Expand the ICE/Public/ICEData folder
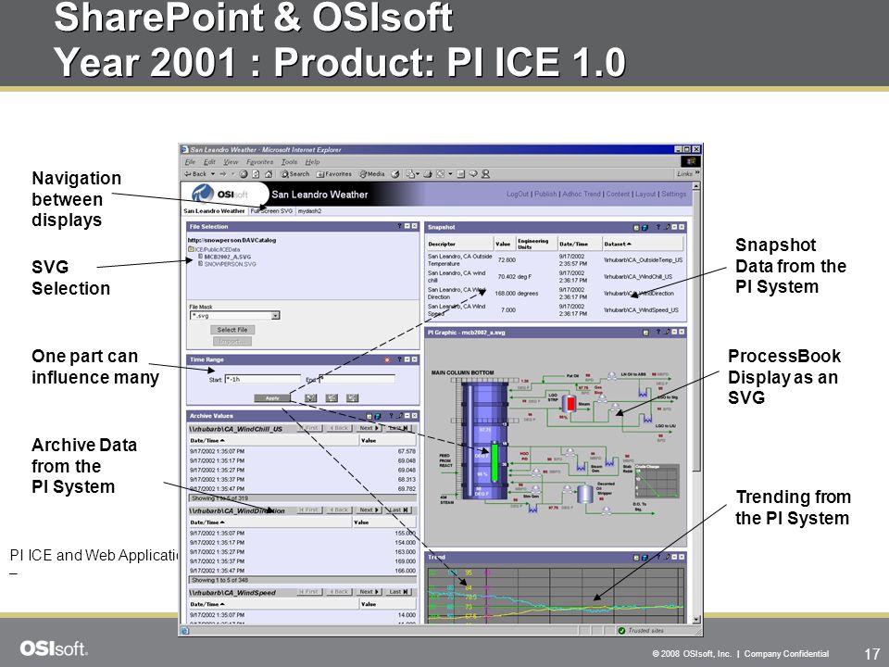The height and width of the screenshot is (667, 889). click(191, 249)
